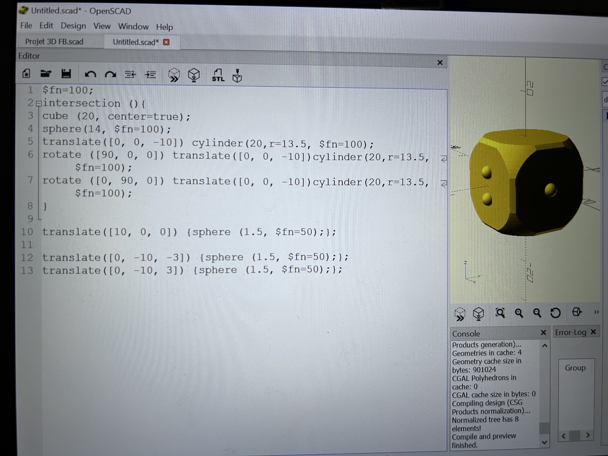The width and height of the screenshot is (608, 456).
Task: Select the Untitled.scad tab
Action: 136,42
